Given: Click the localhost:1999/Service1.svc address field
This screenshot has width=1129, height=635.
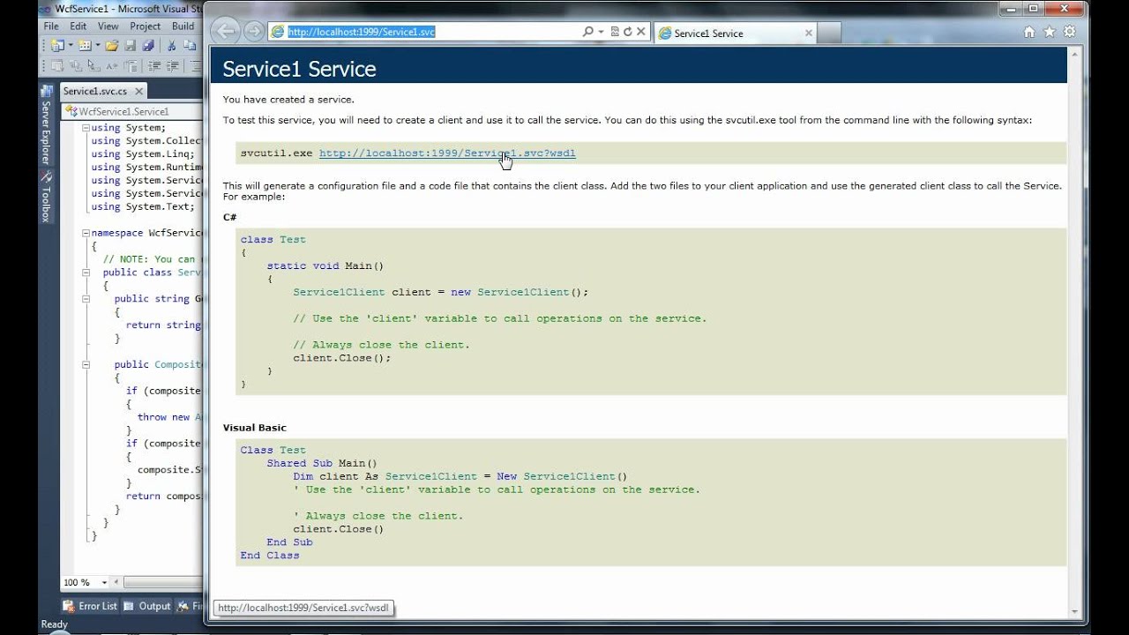Looking at the screenshot, I should pos(432,32).
